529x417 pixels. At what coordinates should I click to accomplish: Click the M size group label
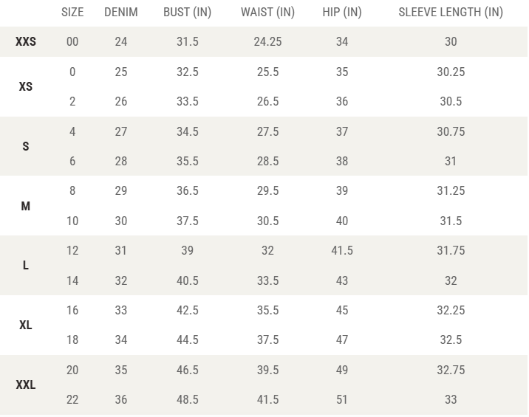pyautogui.click(x=26, y=206)
